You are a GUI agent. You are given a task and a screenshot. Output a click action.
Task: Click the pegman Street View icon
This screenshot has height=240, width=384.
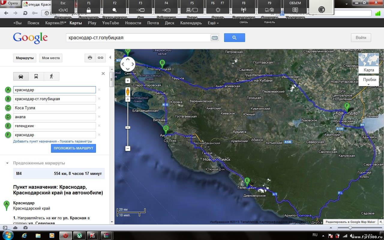click(x=128, y=91)
